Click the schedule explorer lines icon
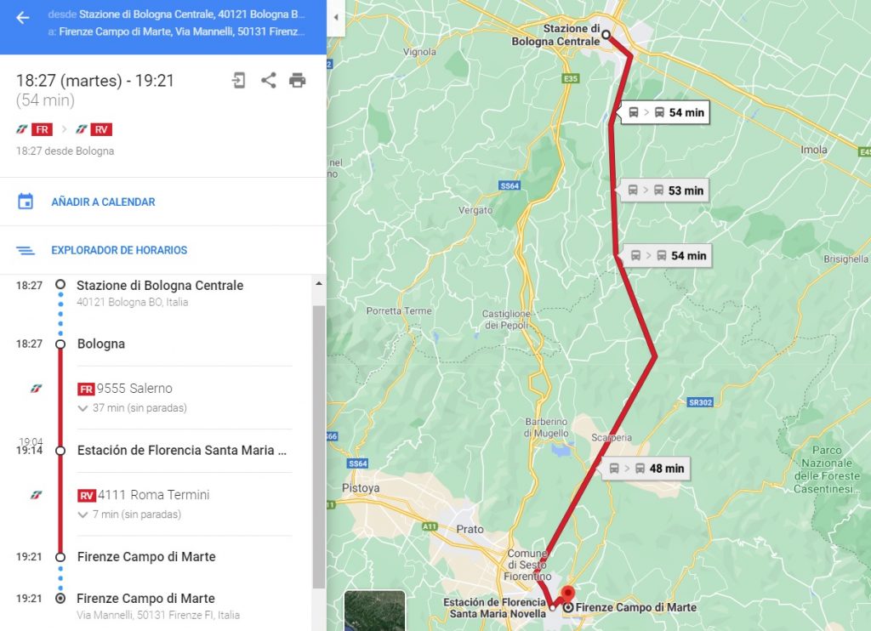The height and width of the screenshot is (631, 871). (x=26, y=251)
